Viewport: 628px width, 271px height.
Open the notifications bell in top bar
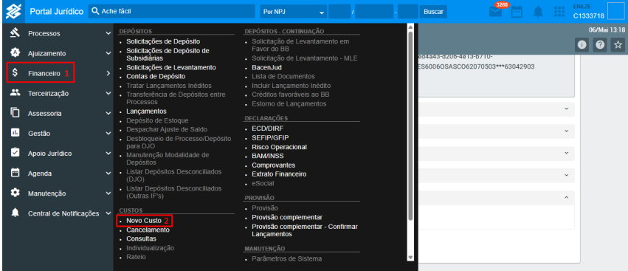pos(537,12)
